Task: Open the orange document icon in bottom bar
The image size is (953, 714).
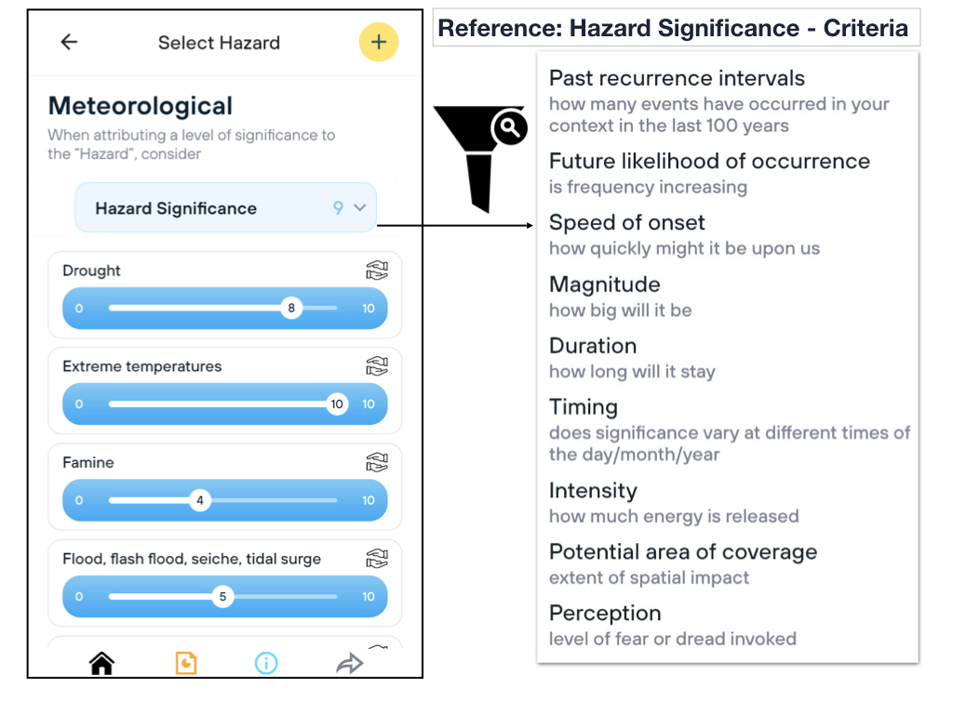Action: click(186, 663)
